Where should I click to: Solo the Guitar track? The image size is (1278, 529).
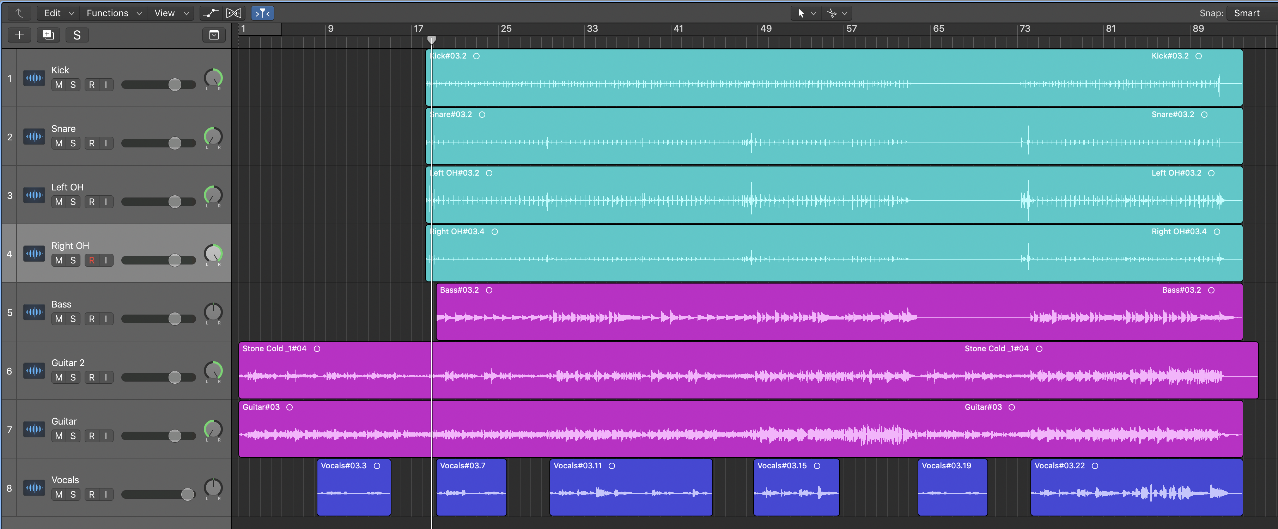point(73,436)
